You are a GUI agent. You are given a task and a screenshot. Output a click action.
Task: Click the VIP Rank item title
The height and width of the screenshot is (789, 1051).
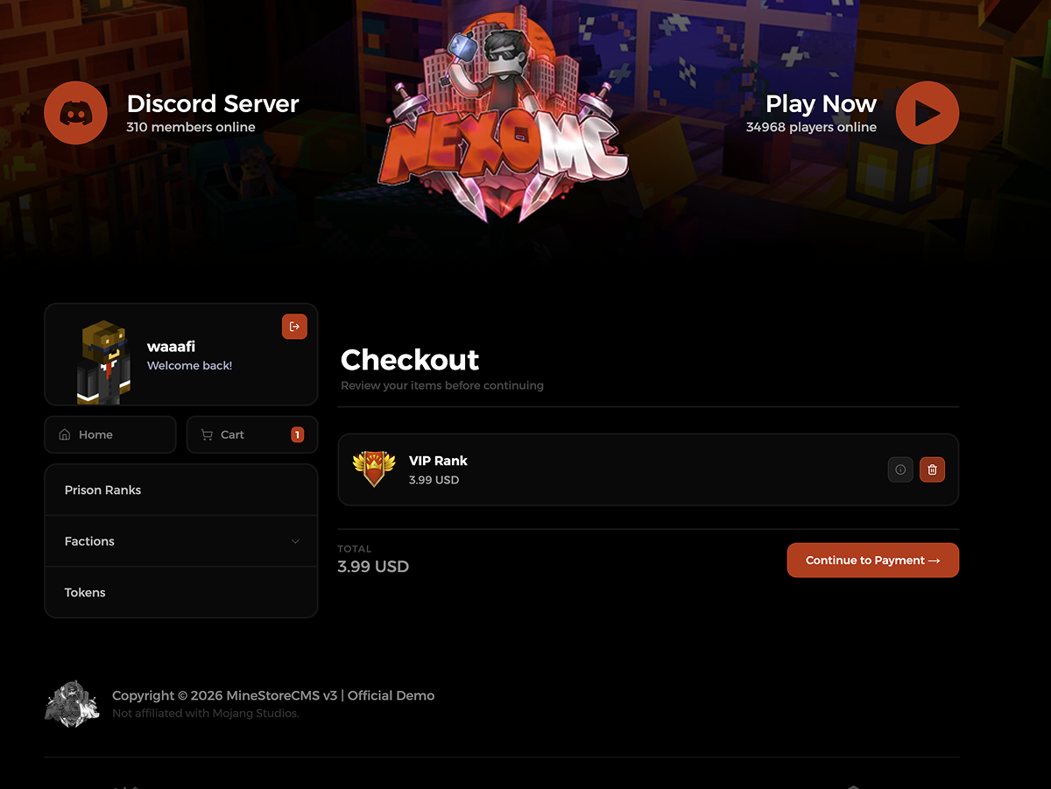(438, 461)
